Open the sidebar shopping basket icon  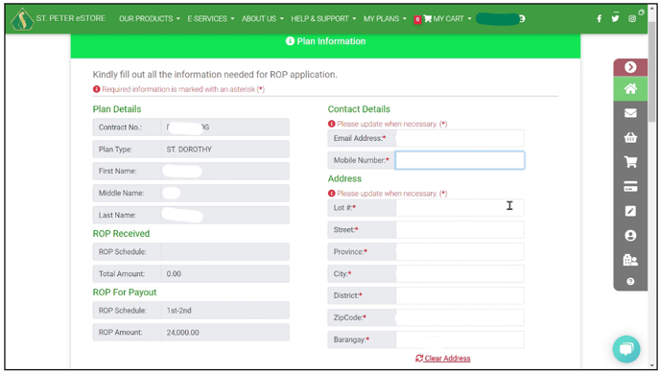(x=630, y=137)
